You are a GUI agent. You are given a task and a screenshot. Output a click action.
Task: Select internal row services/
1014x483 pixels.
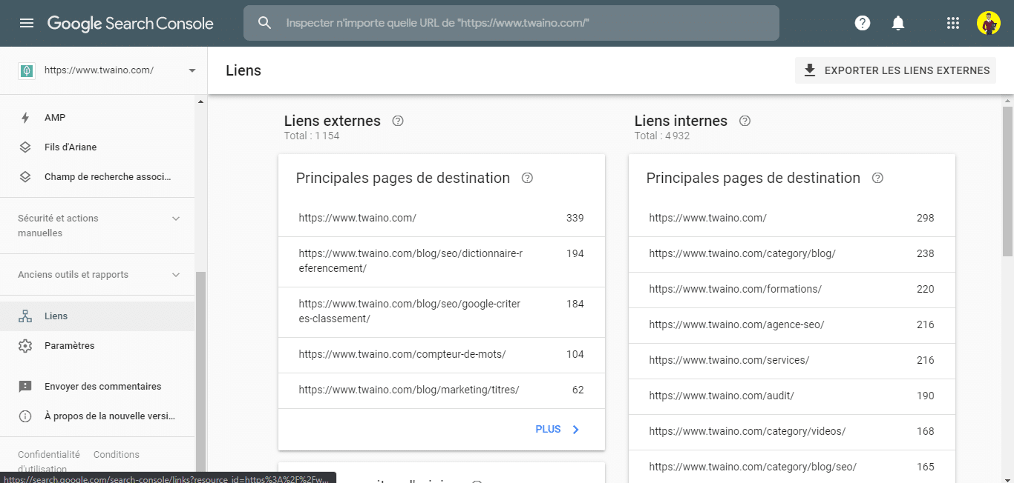792,361
